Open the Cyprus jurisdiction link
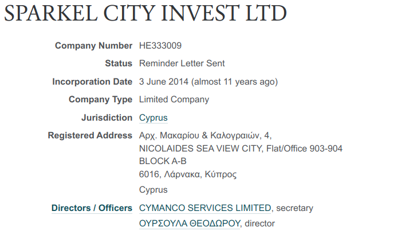This screenshot has width=405, height=243. pos(153,118)
